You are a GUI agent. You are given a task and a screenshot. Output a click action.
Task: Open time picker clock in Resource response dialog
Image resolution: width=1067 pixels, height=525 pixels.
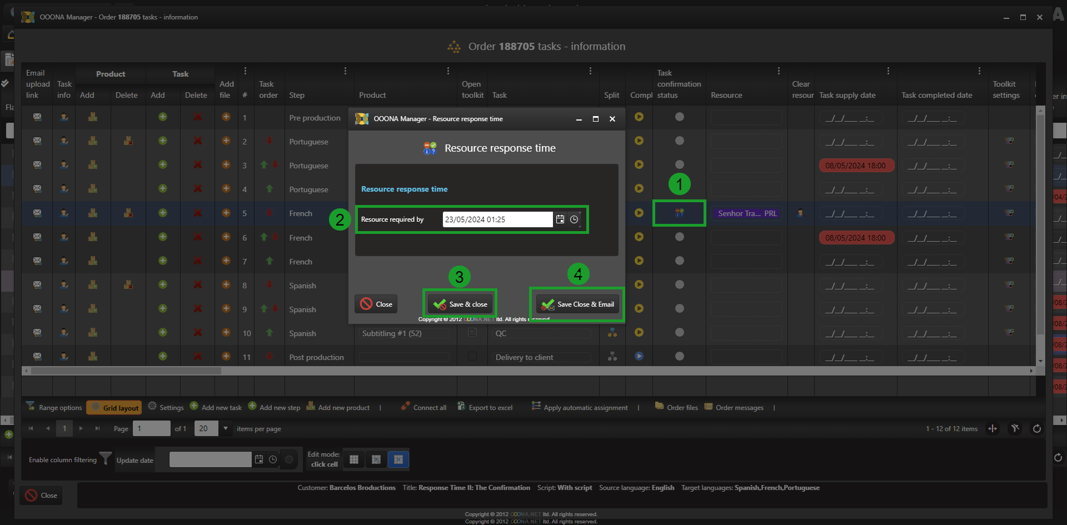(x=574, y=219)
